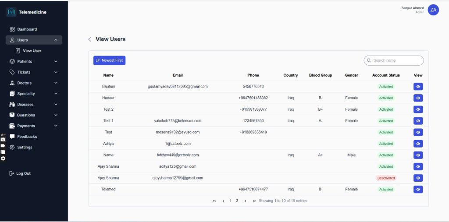Open Settings gear icon in sidebar

point(12,148)
